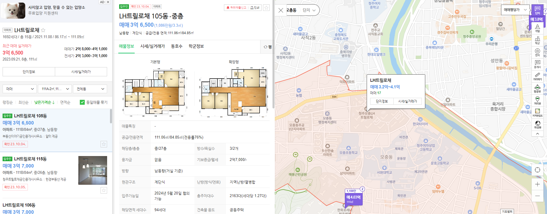Favorite the 105동 listing card
Image resolution: width=547 pixels, height=214 pixels.
tap(104, 144)
